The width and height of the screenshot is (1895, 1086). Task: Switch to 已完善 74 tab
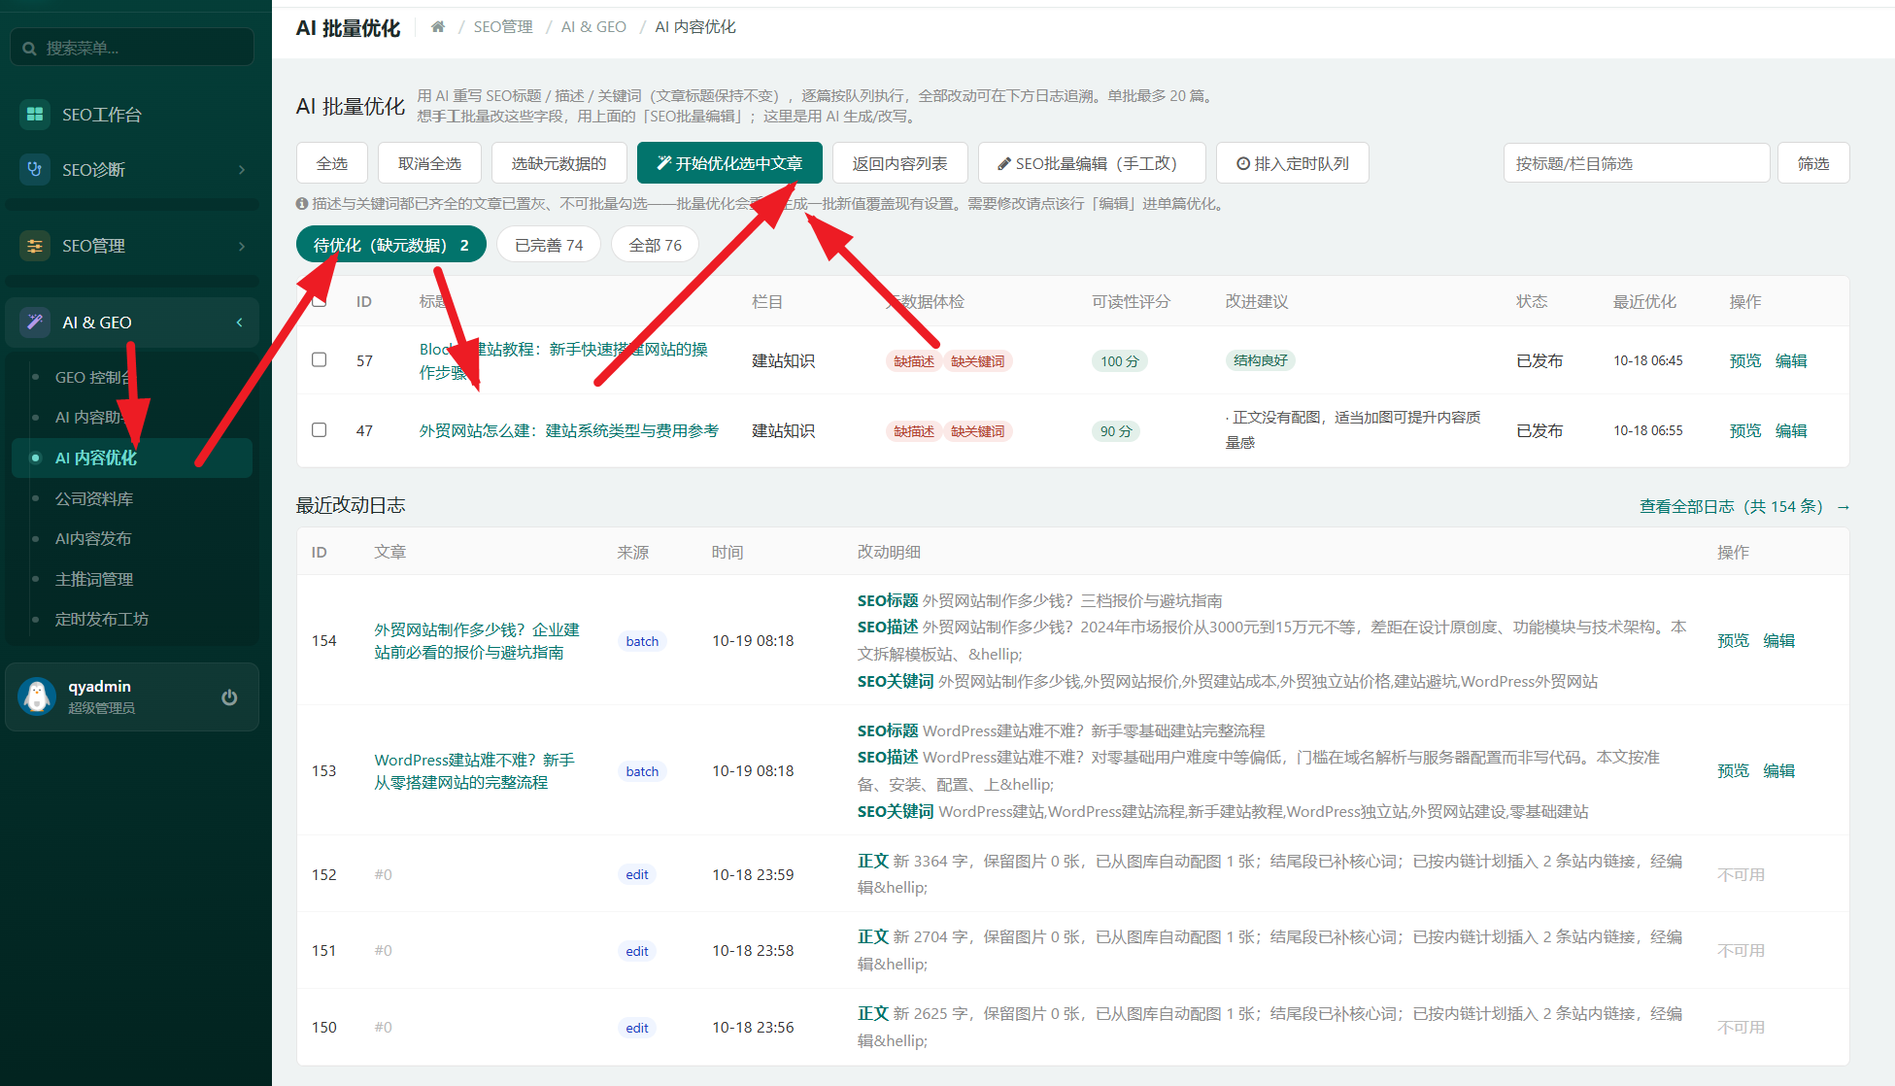coord(549,245)
